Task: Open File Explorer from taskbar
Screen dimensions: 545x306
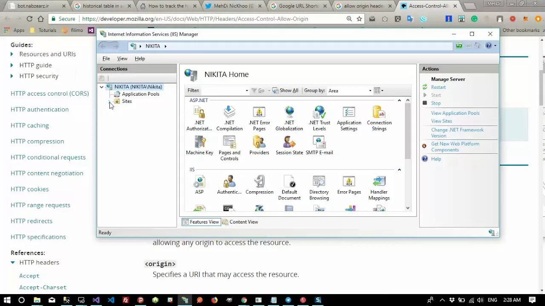Action: 37,300
